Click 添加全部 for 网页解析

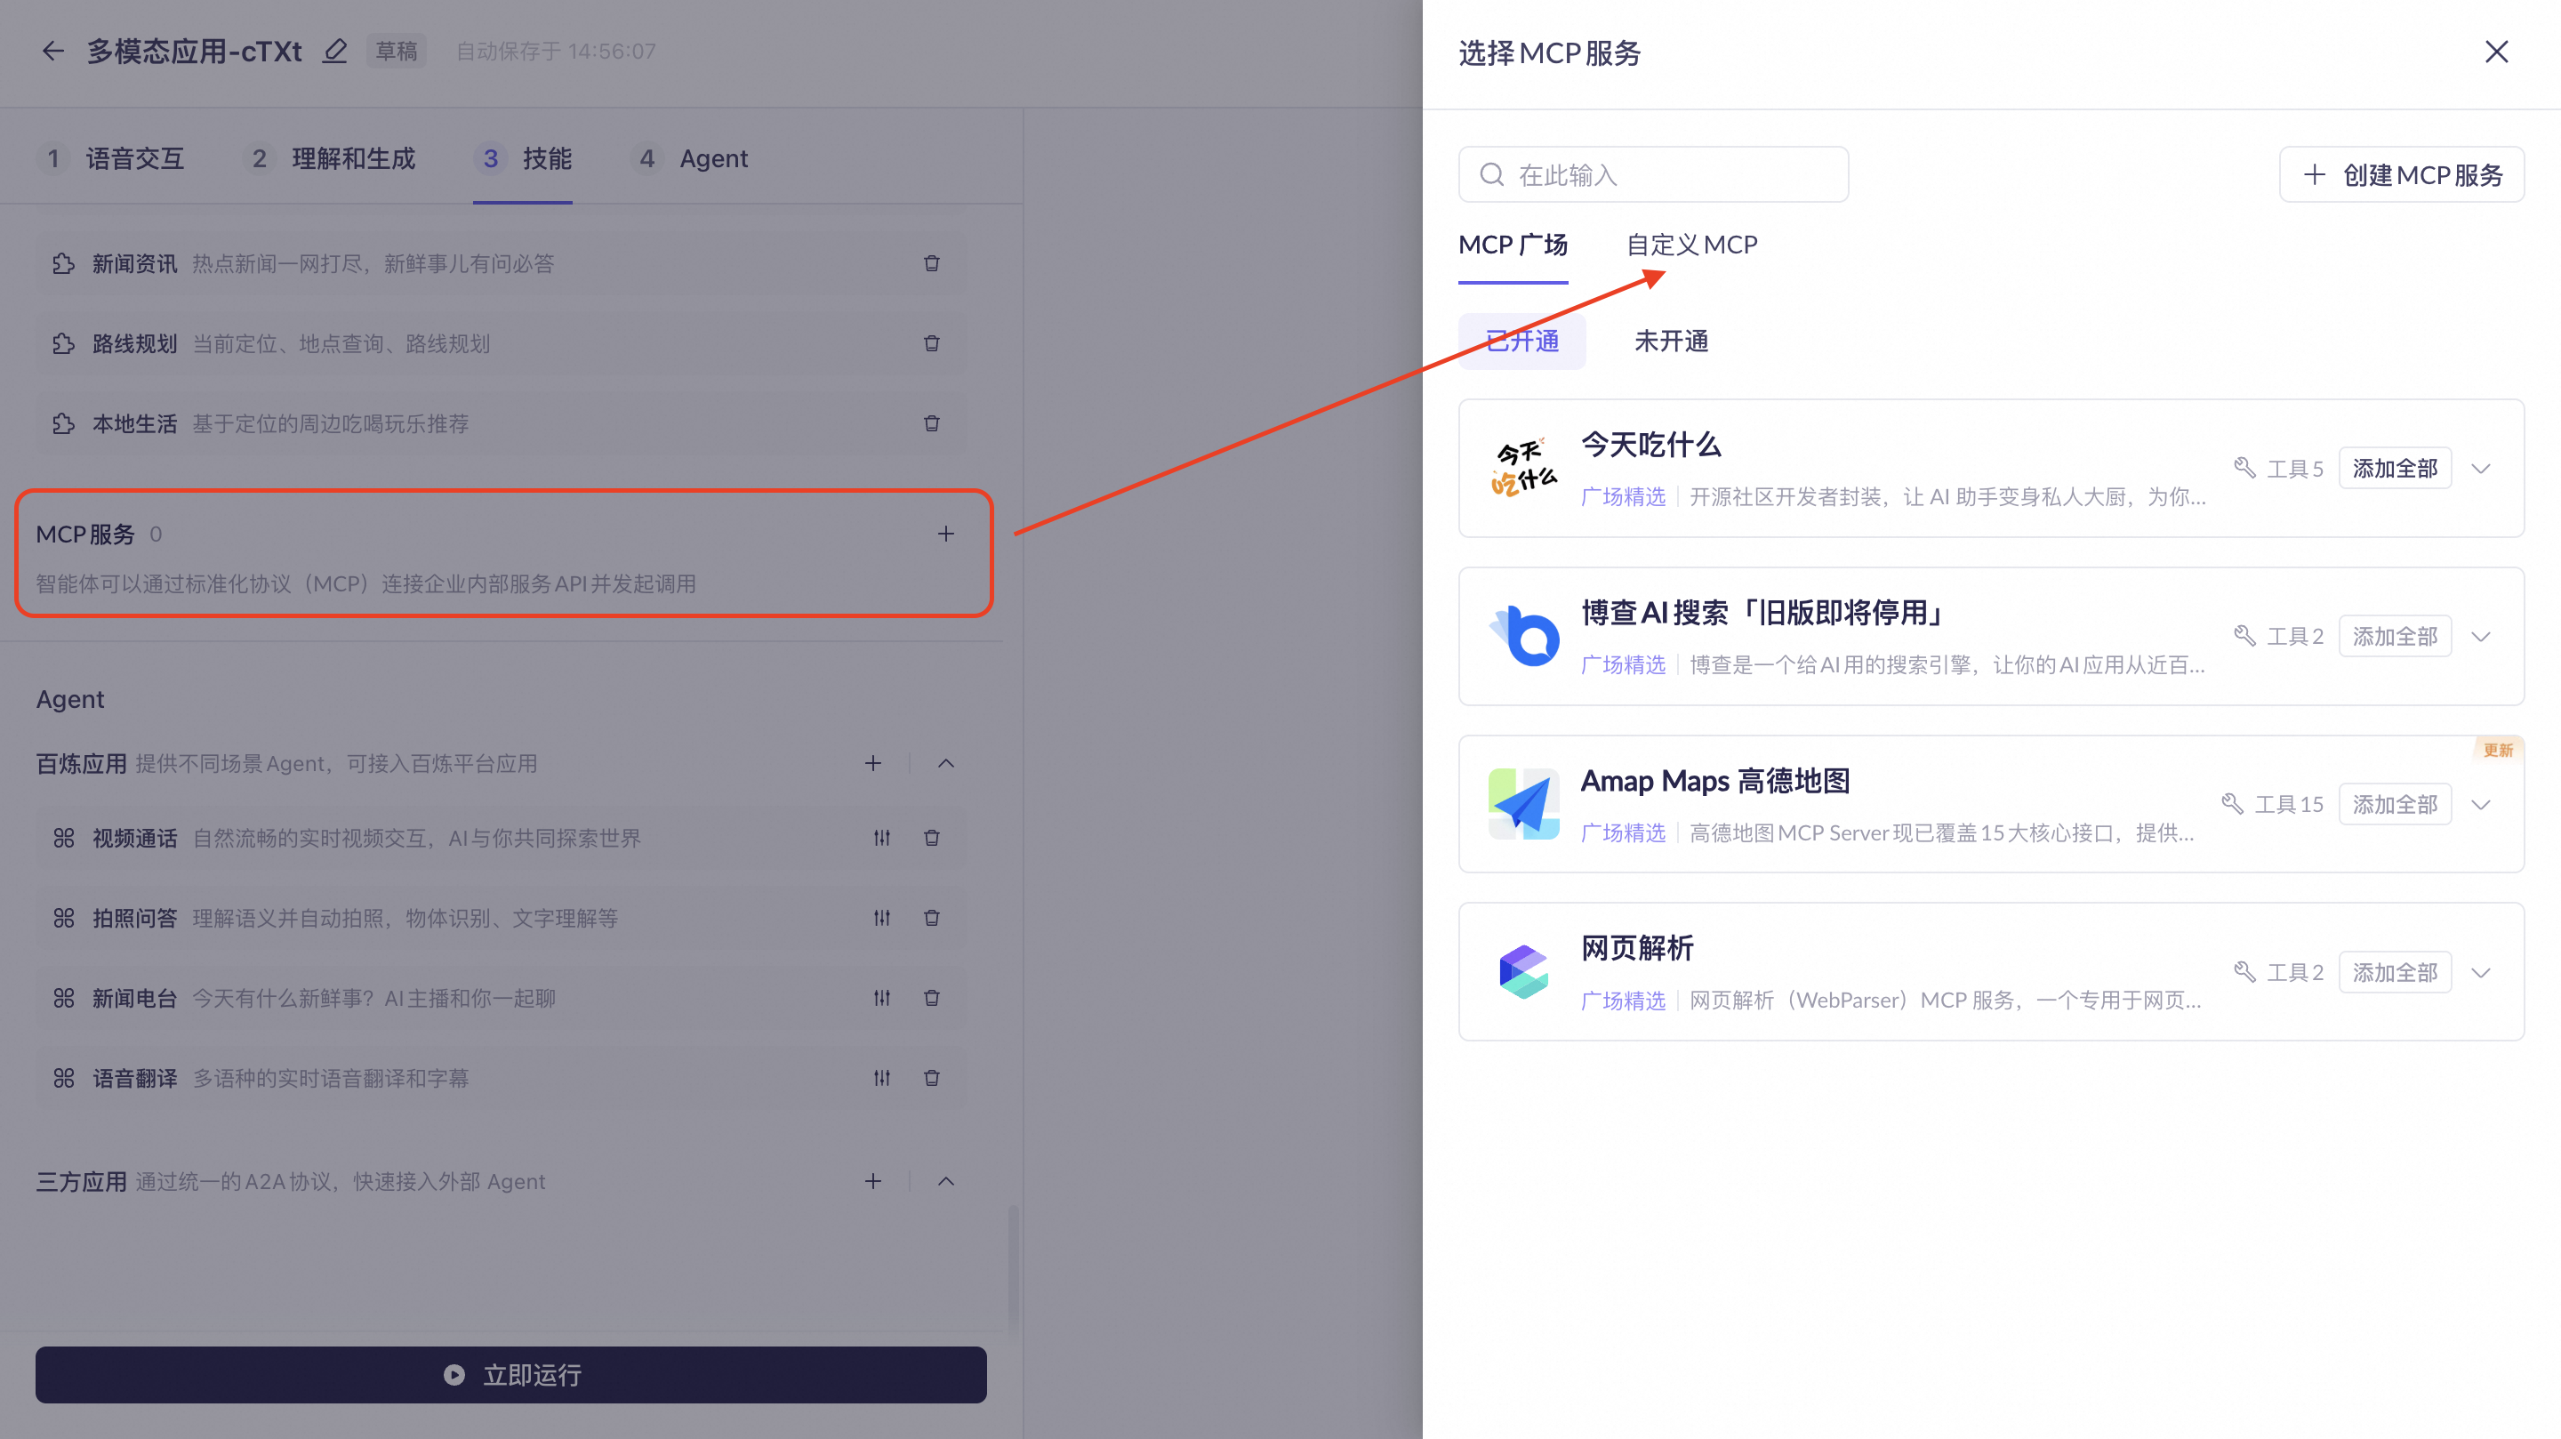coord(2394,973)
